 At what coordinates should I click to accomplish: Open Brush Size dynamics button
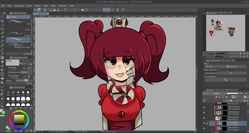[29, 68]
